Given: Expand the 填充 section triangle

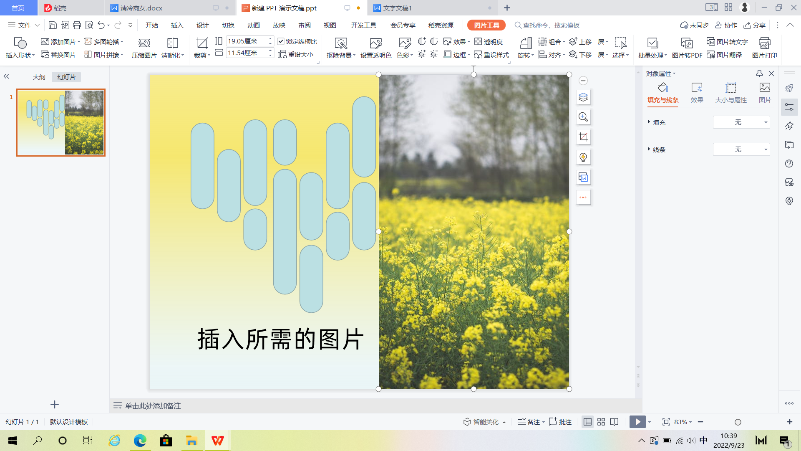Looking at the screenshot, I should [649, 122].
